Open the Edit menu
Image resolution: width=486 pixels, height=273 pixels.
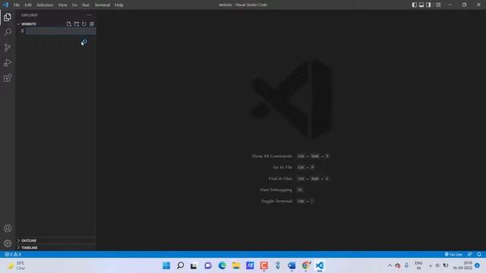[28, 5]
